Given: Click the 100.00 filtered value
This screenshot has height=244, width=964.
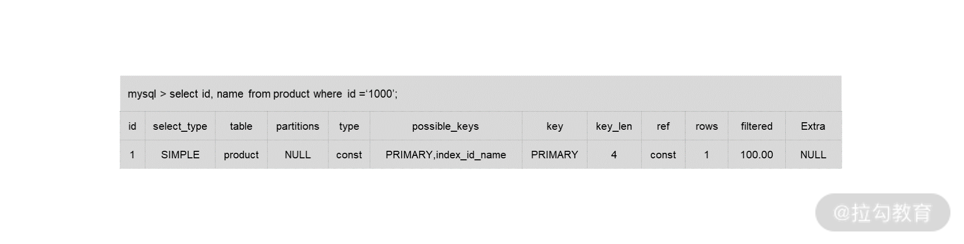Looking at the screenshot, I should (x=757, y=155).
